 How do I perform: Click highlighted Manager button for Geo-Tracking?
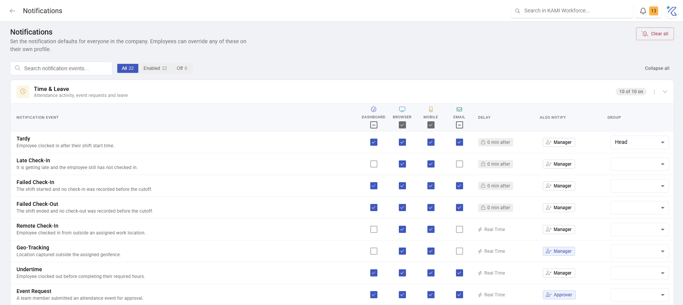[x=559, y=251]
